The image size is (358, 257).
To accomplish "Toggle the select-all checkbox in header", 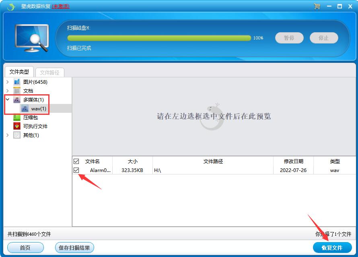I will 76,162.
